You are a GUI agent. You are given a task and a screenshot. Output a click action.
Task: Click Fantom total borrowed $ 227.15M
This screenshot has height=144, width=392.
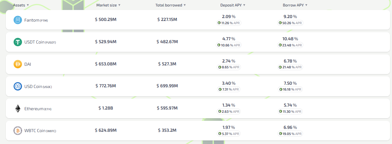[167, 20]
